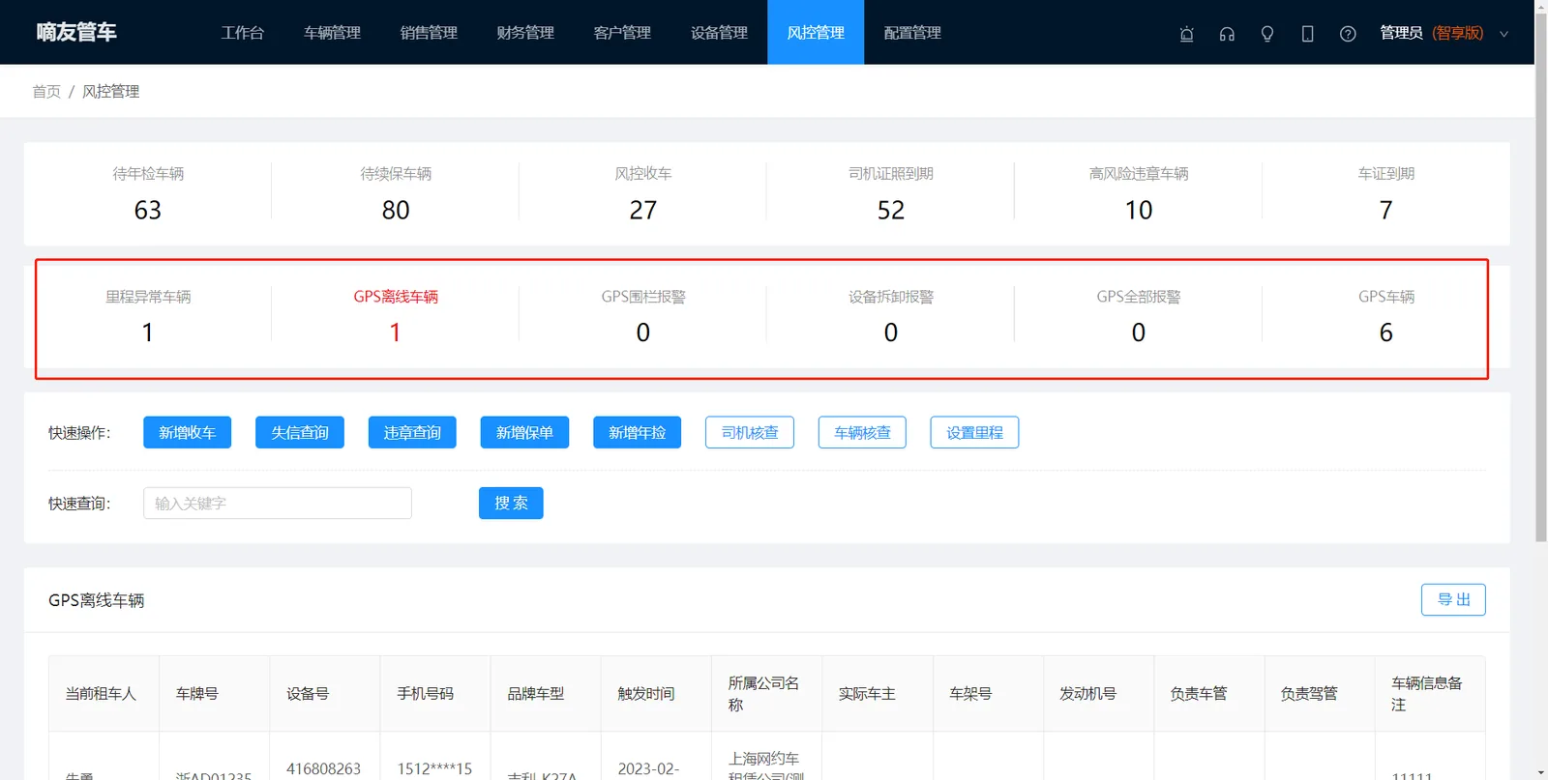Select the 待年检车辆 statistic card

(x=147, y=193)
